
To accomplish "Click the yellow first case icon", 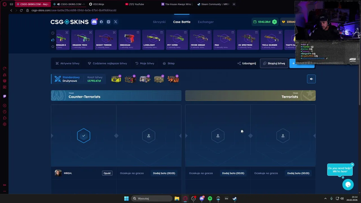I will pos(116,79).
